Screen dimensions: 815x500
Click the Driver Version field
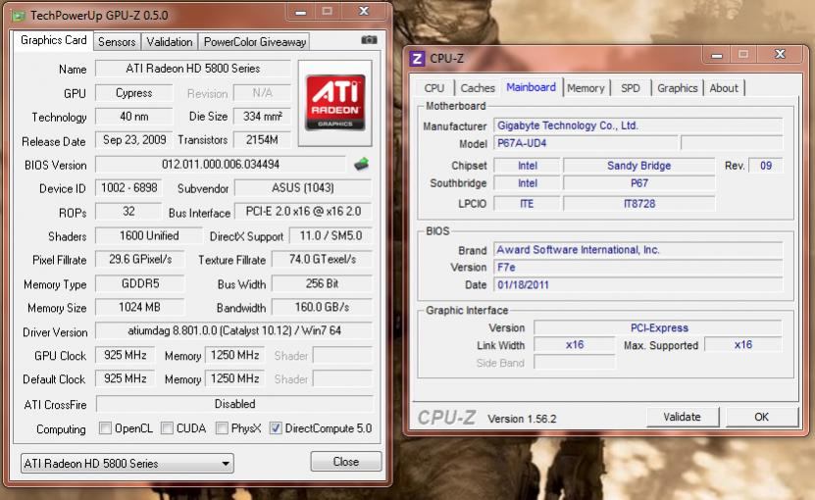click(x=233, y=330)
